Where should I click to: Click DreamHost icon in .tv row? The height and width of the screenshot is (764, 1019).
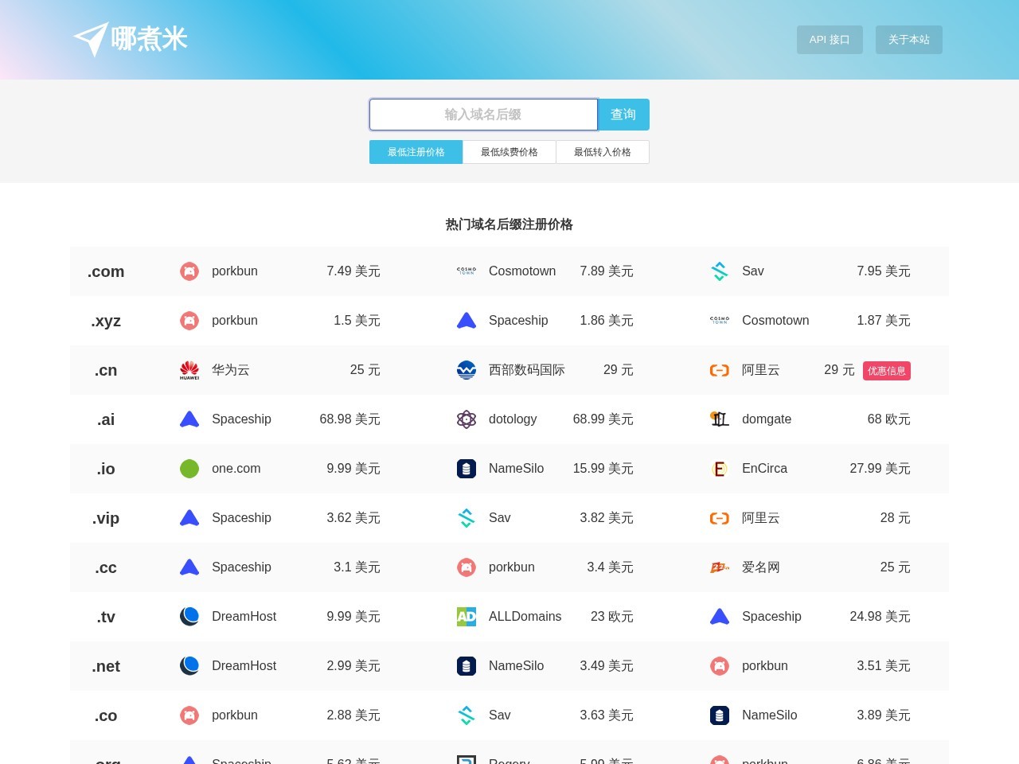click(x=189, y=617)
